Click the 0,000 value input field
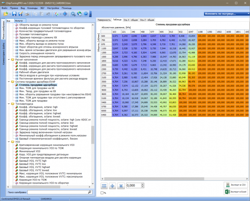 [x=133, y=186]
